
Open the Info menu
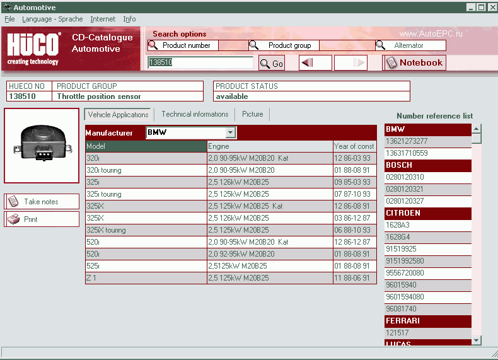(129, 19)
